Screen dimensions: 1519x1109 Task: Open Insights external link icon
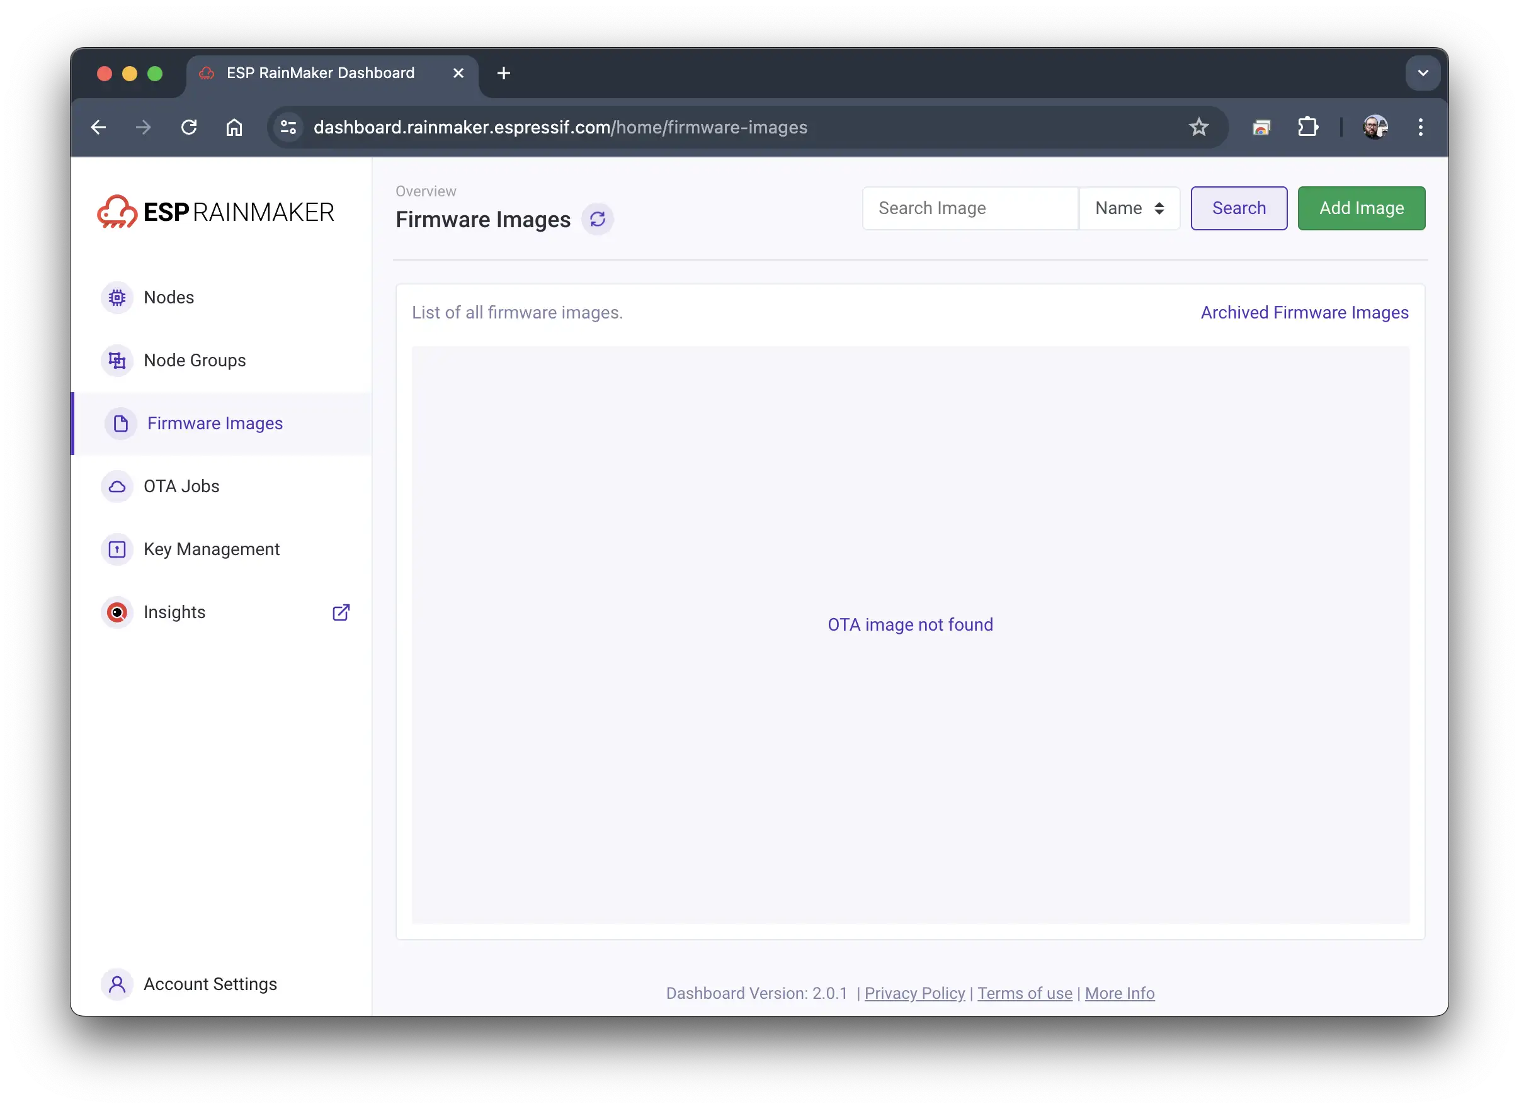pos(341,612)
